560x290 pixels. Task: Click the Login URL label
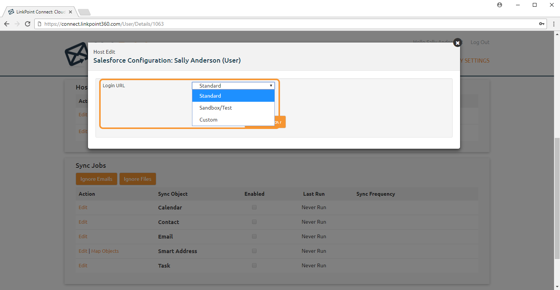114,85
